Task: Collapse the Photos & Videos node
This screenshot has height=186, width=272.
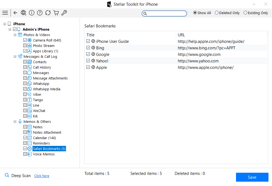Action: click(15, 35)
